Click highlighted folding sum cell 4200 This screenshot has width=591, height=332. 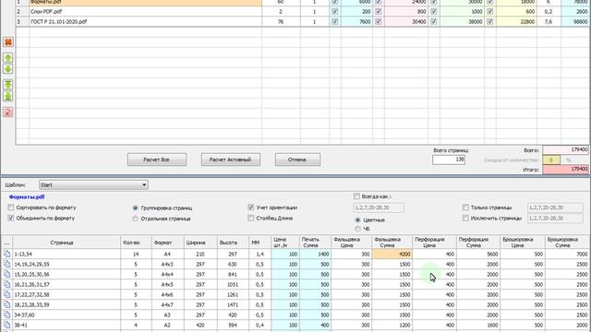[392, 255]
